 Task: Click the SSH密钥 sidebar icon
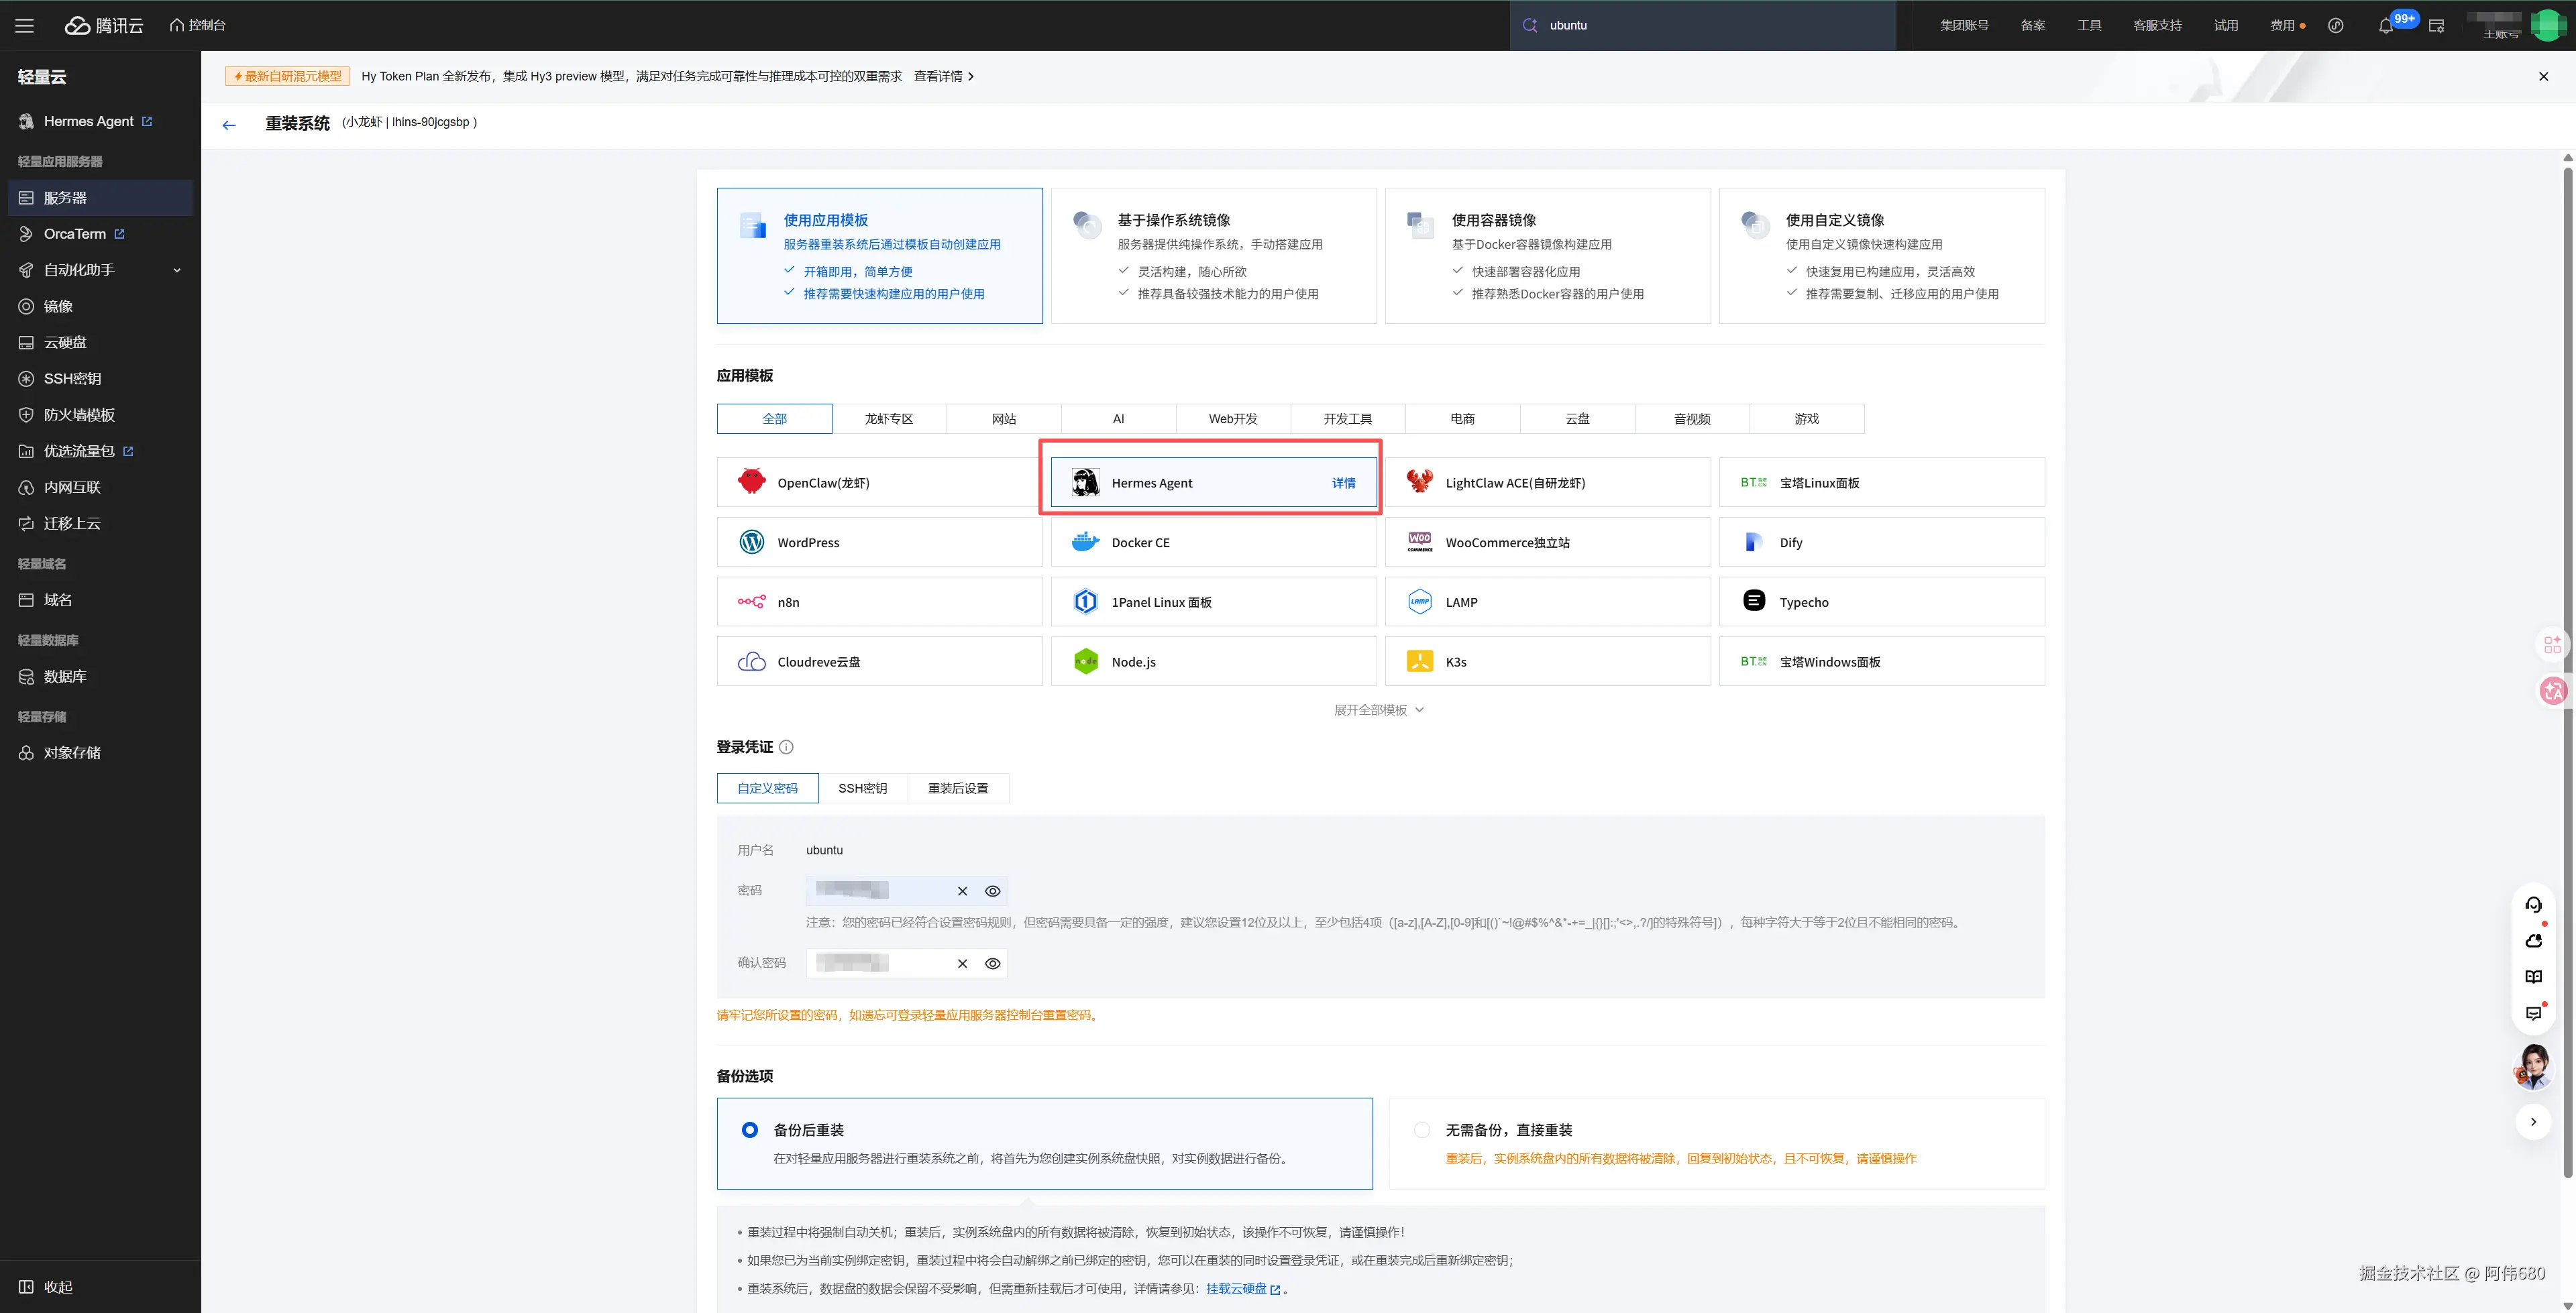(26, 379)
